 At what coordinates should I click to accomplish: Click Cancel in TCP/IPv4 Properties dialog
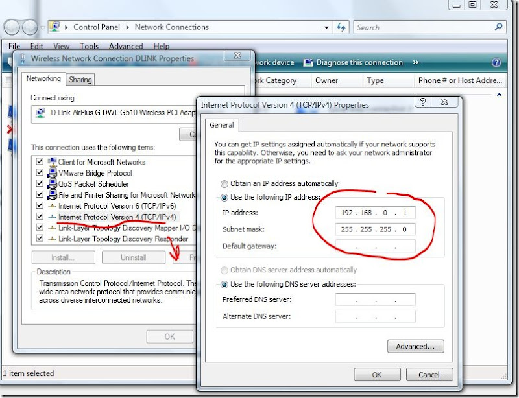click(x=429, y=375)
